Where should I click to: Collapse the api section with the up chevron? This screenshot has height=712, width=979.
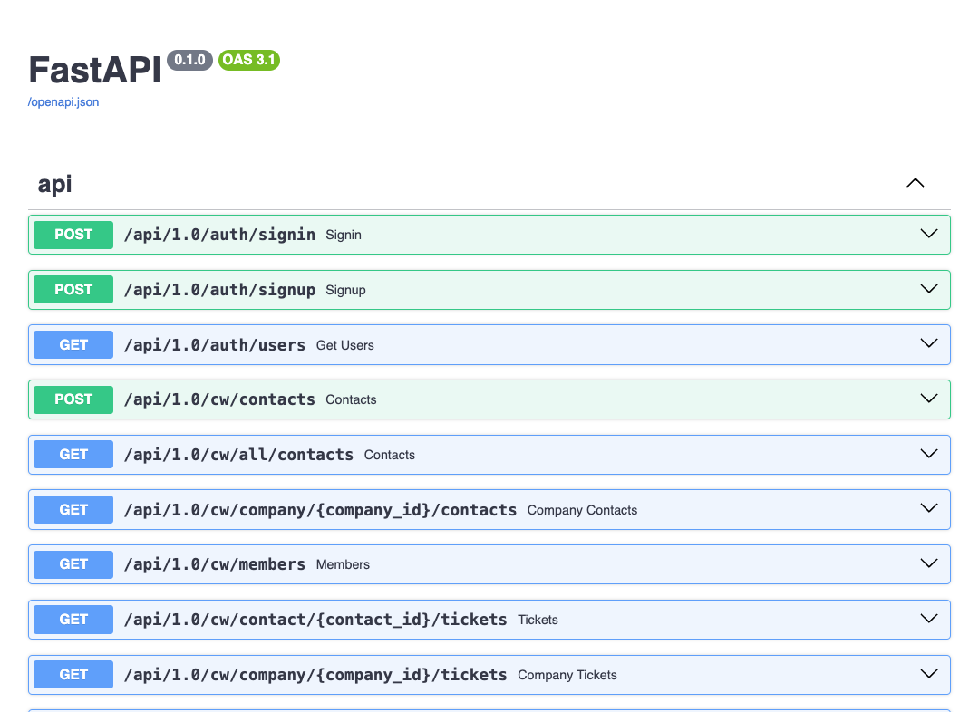tap(915, 183)
